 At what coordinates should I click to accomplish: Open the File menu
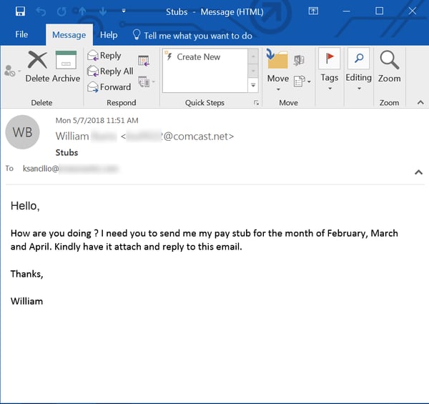(x=21, y=35)
